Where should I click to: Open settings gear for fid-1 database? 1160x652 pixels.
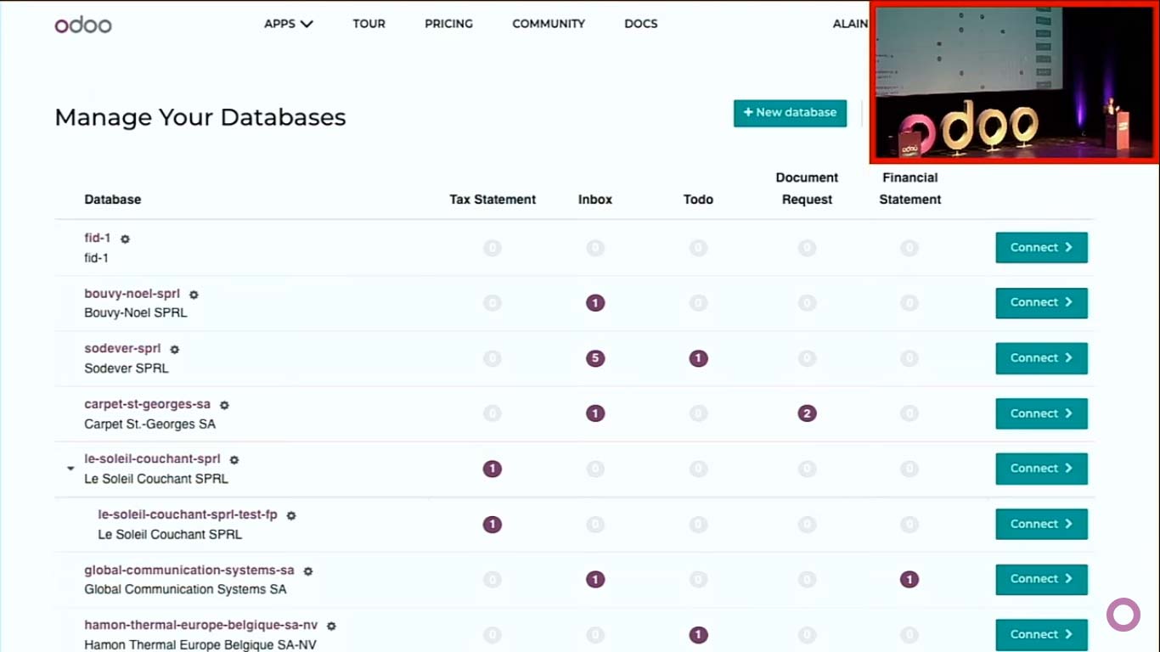click(125, 239)
